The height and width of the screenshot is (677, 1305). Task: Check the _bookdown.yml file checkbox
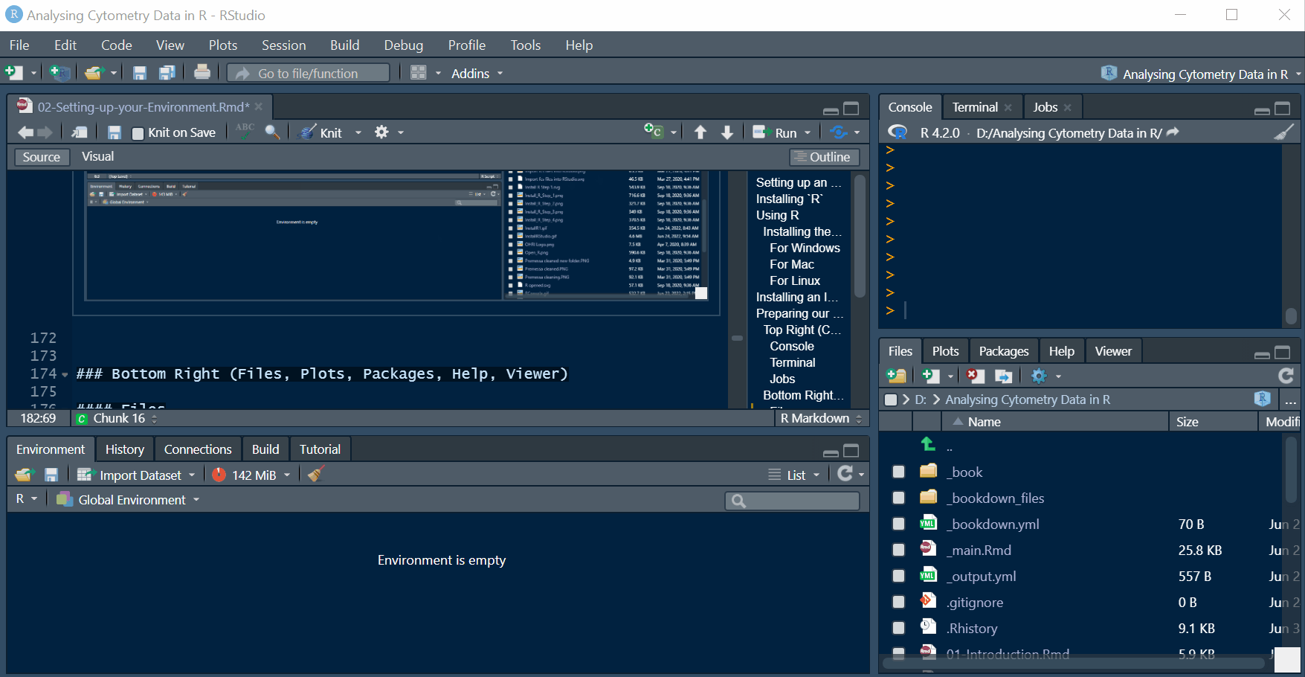coord(898,524)
